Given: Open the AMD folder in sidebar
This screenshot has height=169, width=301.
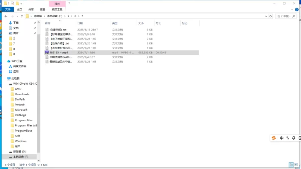Looking at the screenshot, I should (18, 89).
